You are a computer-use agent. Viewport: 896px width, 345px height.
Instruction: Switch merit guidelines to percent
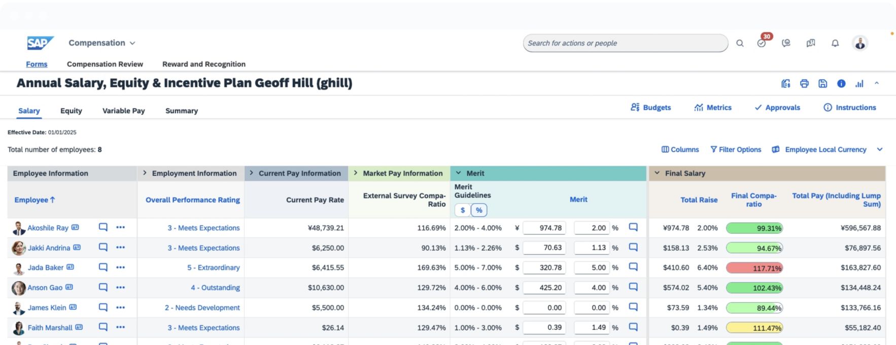tap(478, 210)
